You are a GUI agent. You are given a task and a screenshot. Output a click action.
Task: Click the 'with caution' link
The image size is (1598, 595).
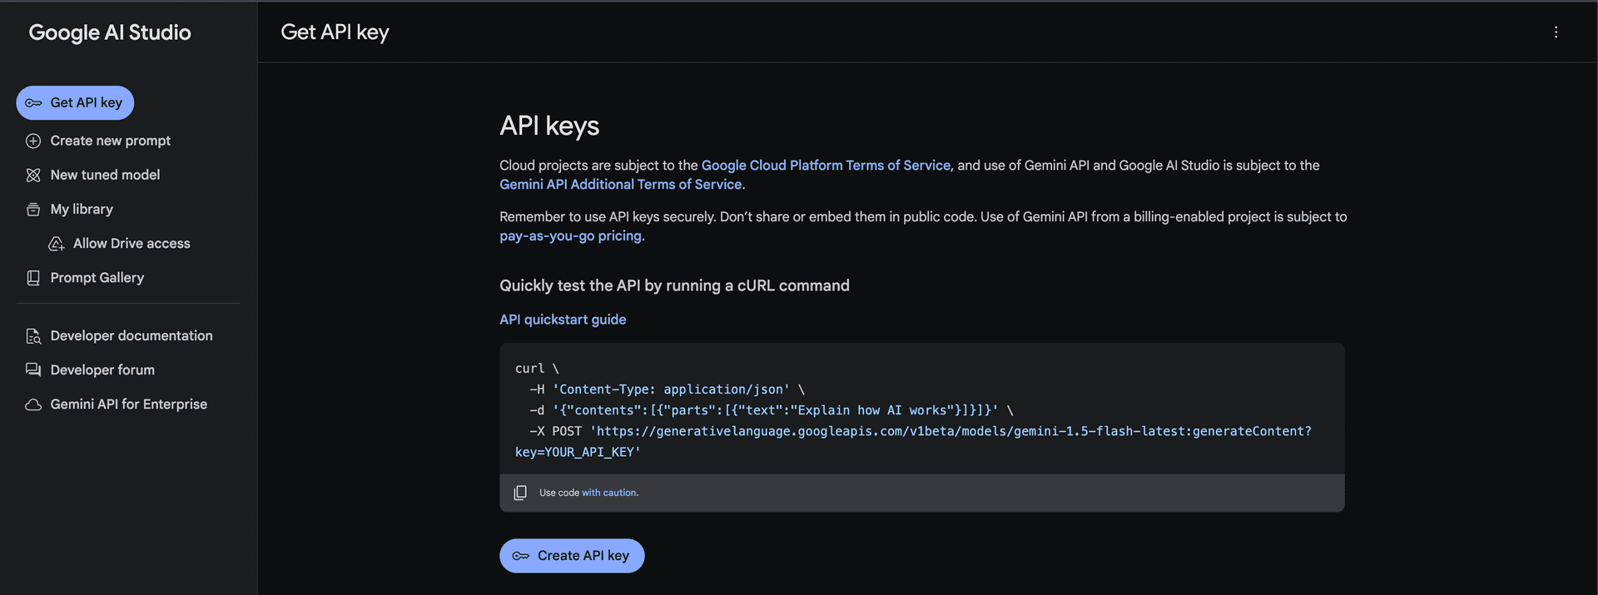click(609, 493)
